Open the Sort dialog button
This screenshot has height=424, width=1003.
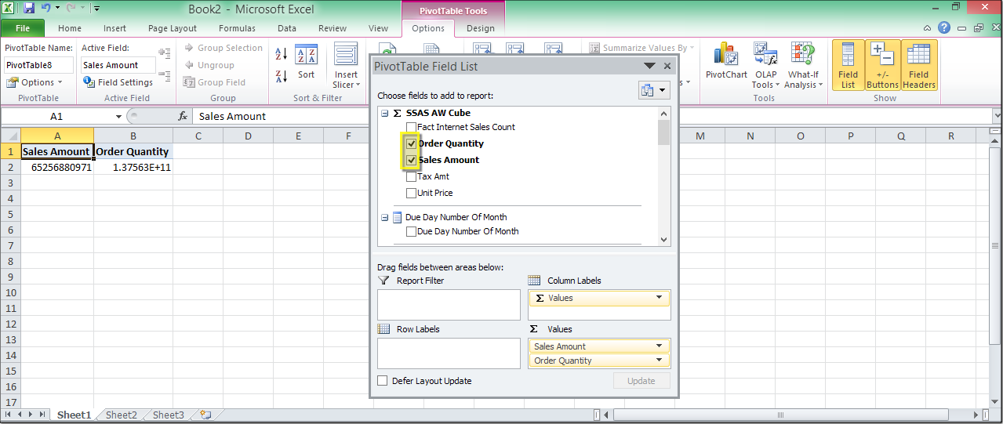tap(306, 62)
